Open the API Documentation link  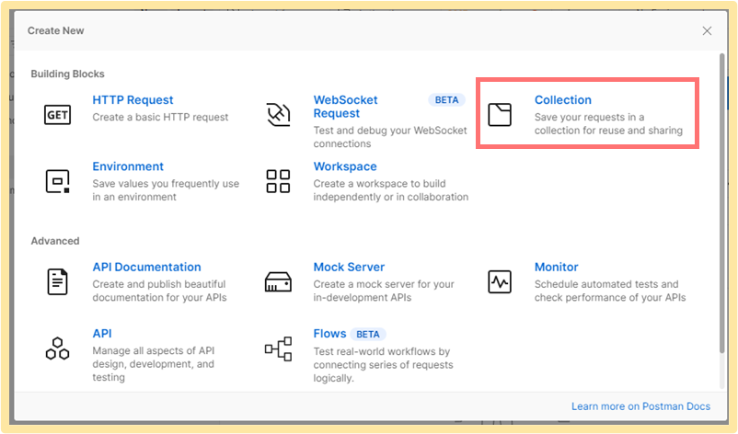coord(147,267)
